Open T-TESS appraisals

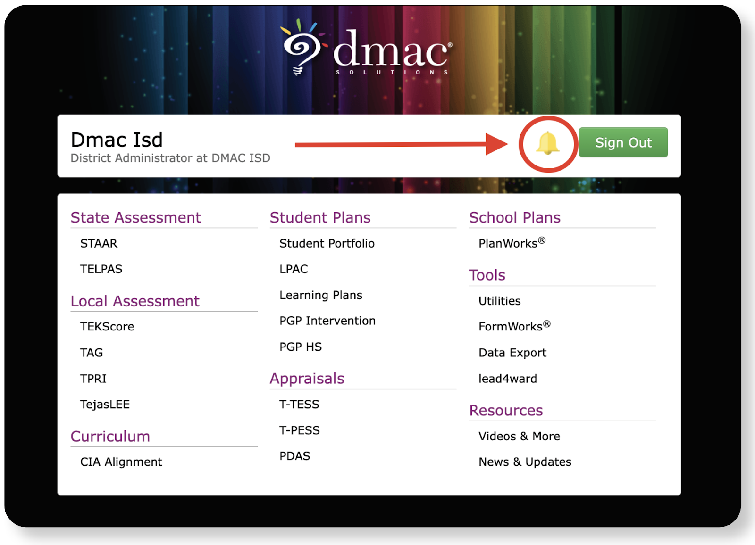click(x=299, y=405)
